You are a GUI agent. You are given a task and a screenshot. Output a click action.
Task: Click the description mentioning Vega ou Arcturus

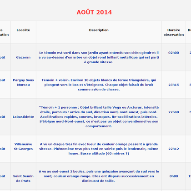tap(99, 117)
